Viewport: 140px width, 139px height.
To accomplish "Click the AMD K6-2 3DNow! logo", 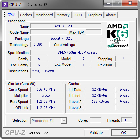I will 118,35.
